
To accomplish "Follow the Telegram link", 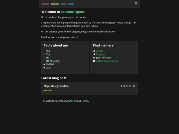I will [100, 54].
